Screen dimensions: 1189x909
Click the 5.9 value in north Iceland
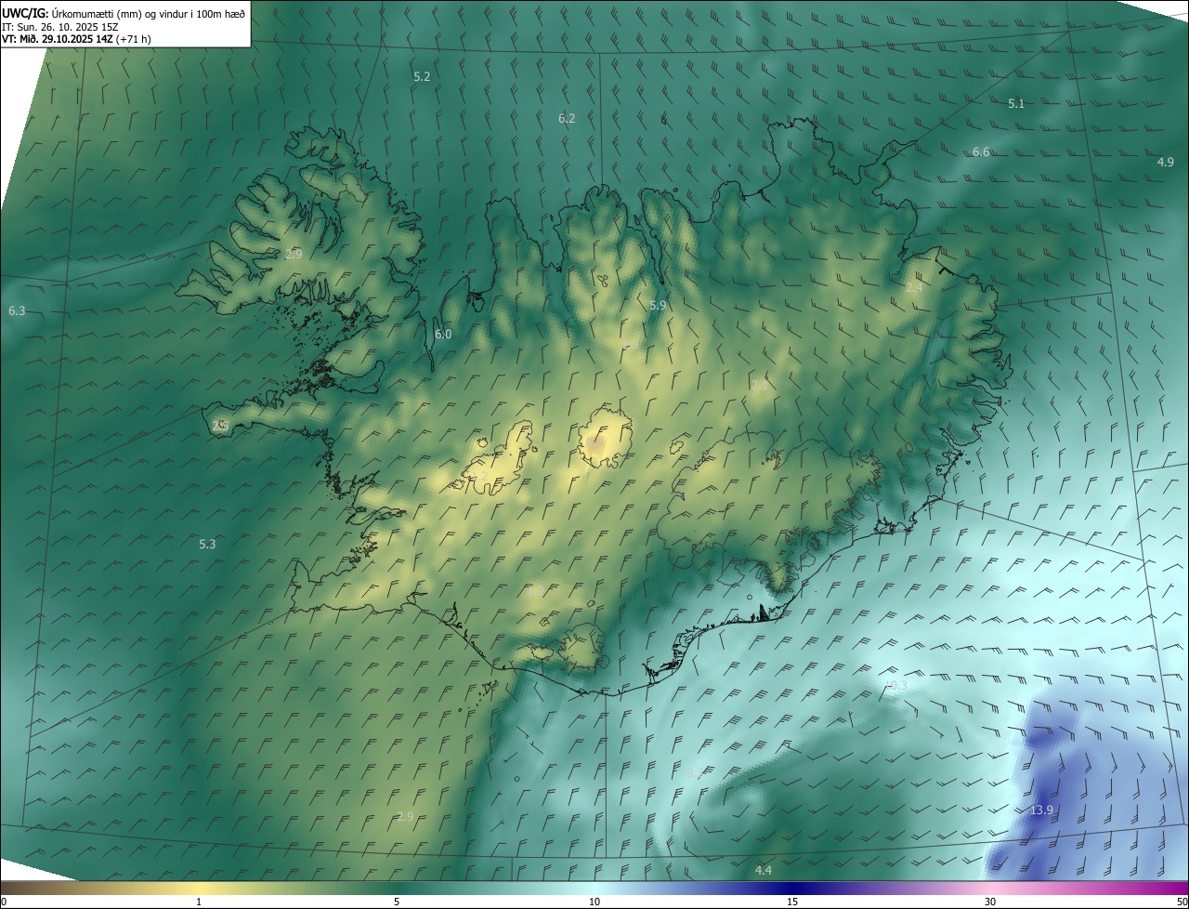click(658, 305)
